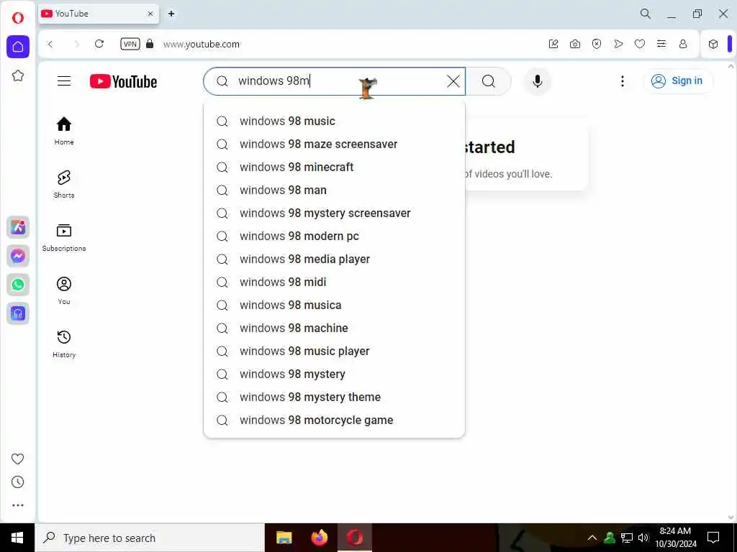Viewport: 737px width, 552px height.
Task: Reload the YouTube page
Action: (x=99, y=44)
